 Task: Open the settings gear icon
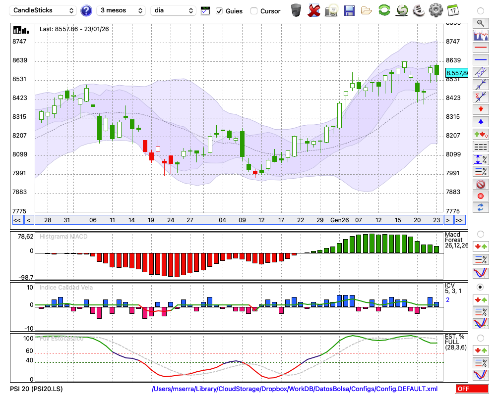coord(435,10)
